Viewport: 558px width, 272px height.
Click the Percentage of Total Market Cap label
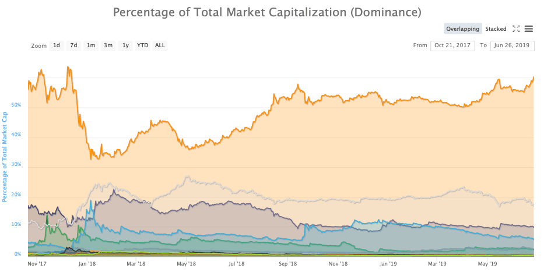[5, 157]
